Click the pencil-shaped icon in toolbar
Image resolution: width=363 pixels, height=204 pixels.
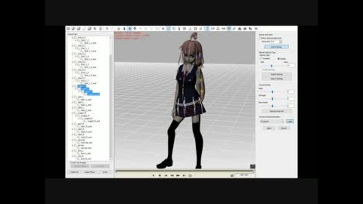[x=234, y=28]
